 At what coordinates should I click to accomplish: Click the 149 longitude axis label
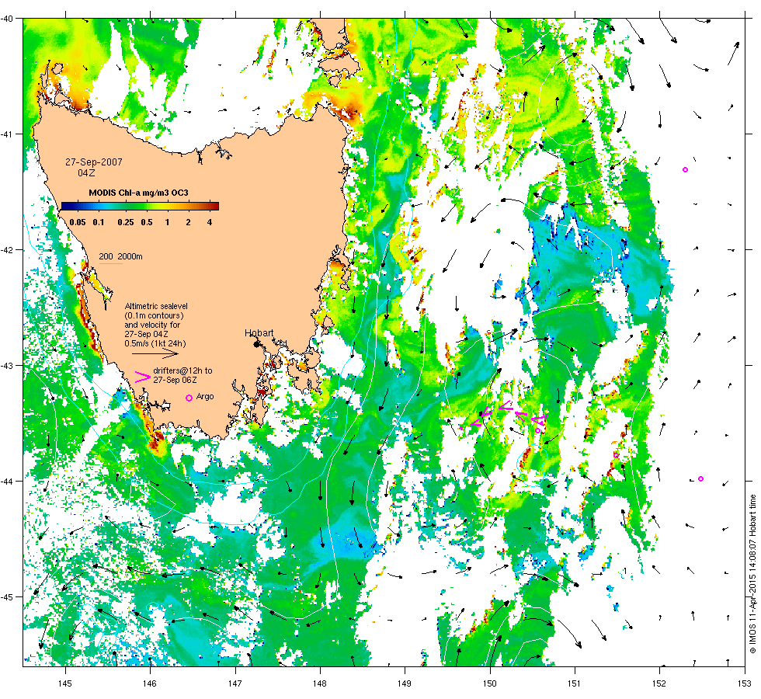coord(405,683)
